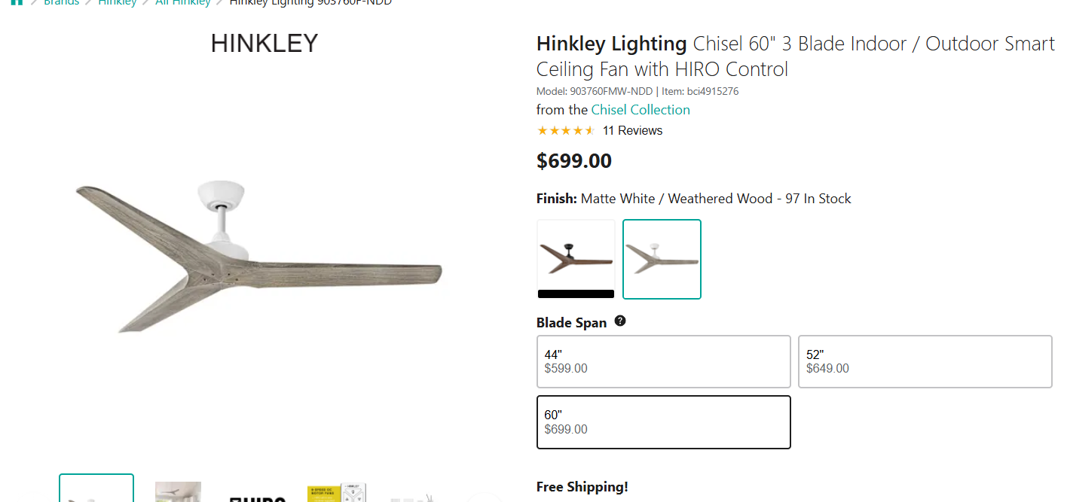This screenshot has height=502, width=1067.
Task: Click the star rating icons
Action: tap(566, 131)
